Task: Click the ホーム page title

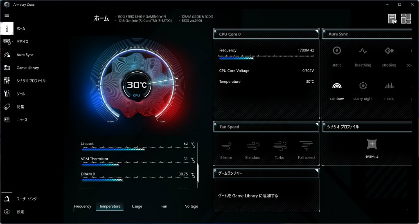Action: (x=101, y=18)
